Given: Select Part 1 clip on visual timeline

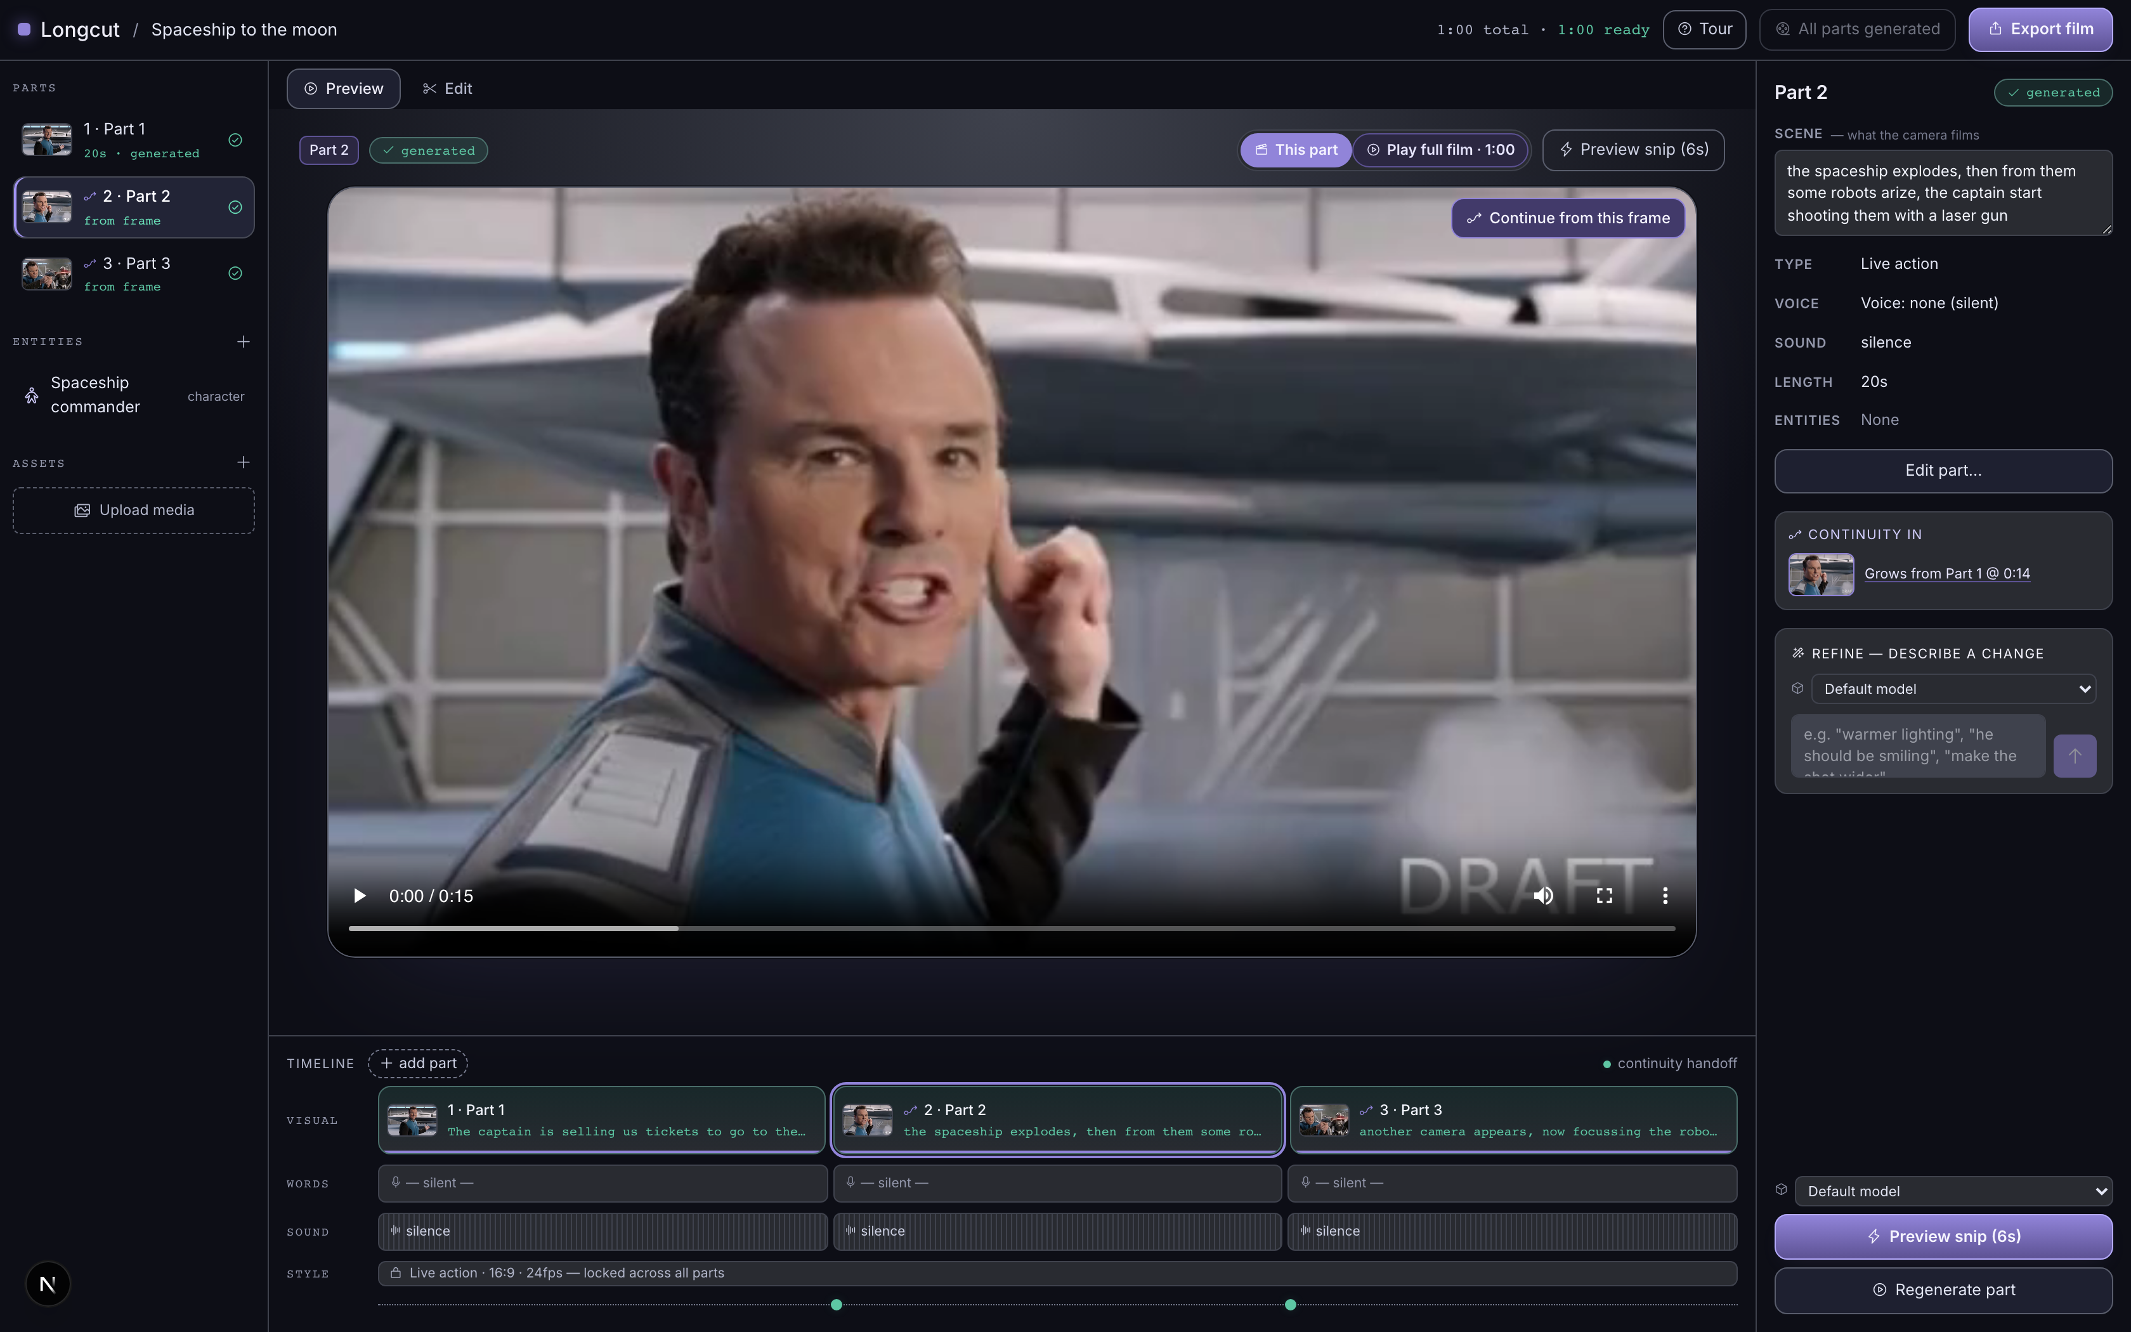Looking at the screenshot, I should [x=601, y=1120].
